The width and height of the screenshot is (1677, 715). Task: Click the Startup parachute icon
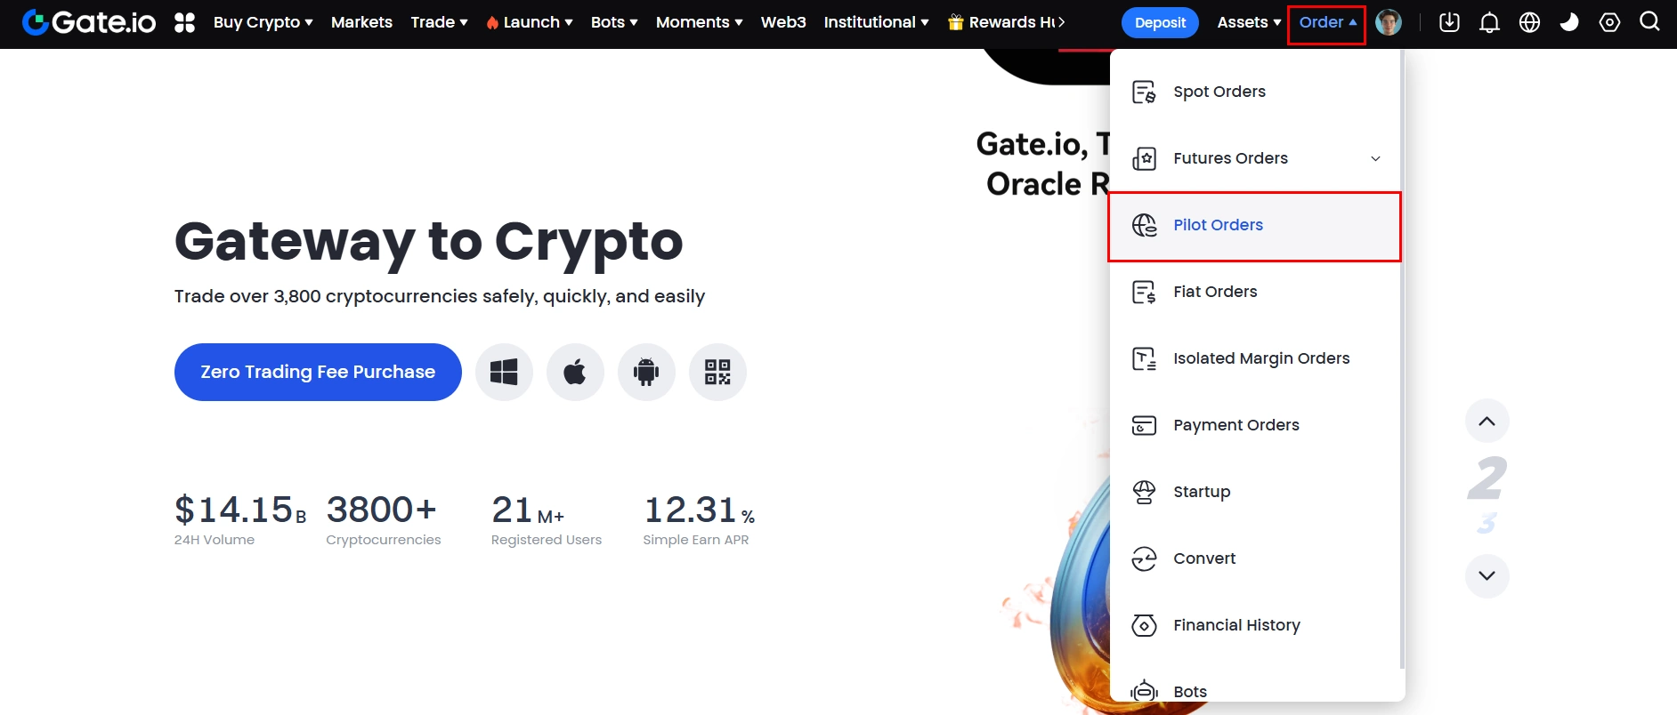tap(1144, 492)
